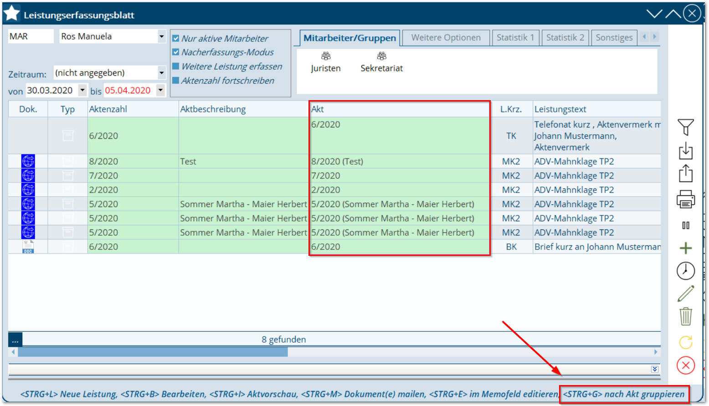Click the star icon in title bar
Image resolution: width=709 pixels, height=406 pixels.
click(x=12, y=14)
